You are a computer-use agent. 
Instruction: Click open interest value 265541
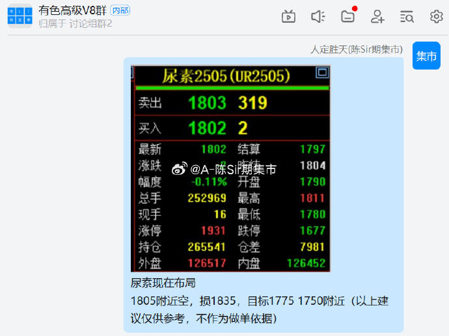coord(207,247)
